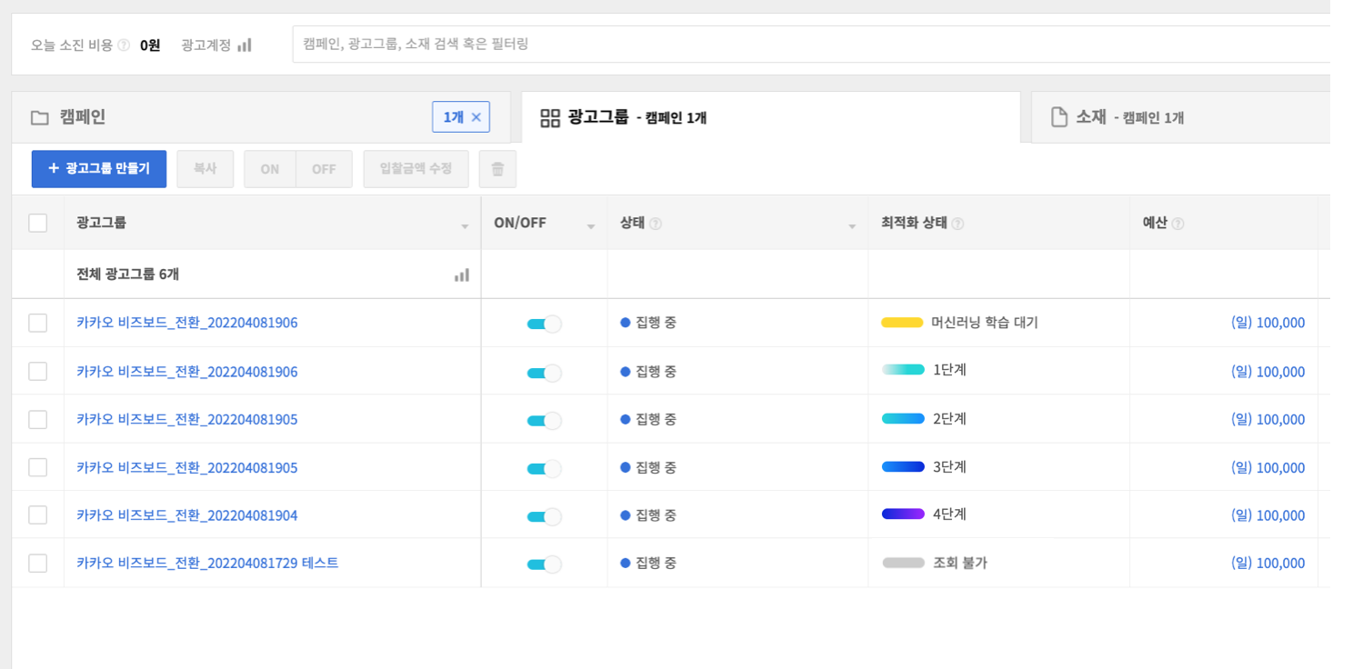The width and height of the screenshot is (1353, 669).
Task: Remove the 1개 campaign filter with X
Action: coord(476,117)
